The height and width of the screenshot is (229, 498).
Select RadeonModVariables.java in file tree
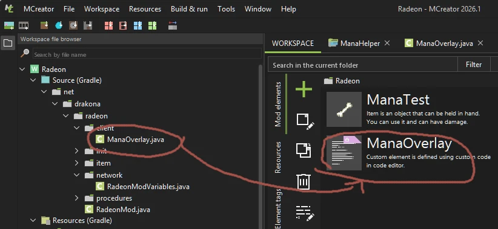142,187
